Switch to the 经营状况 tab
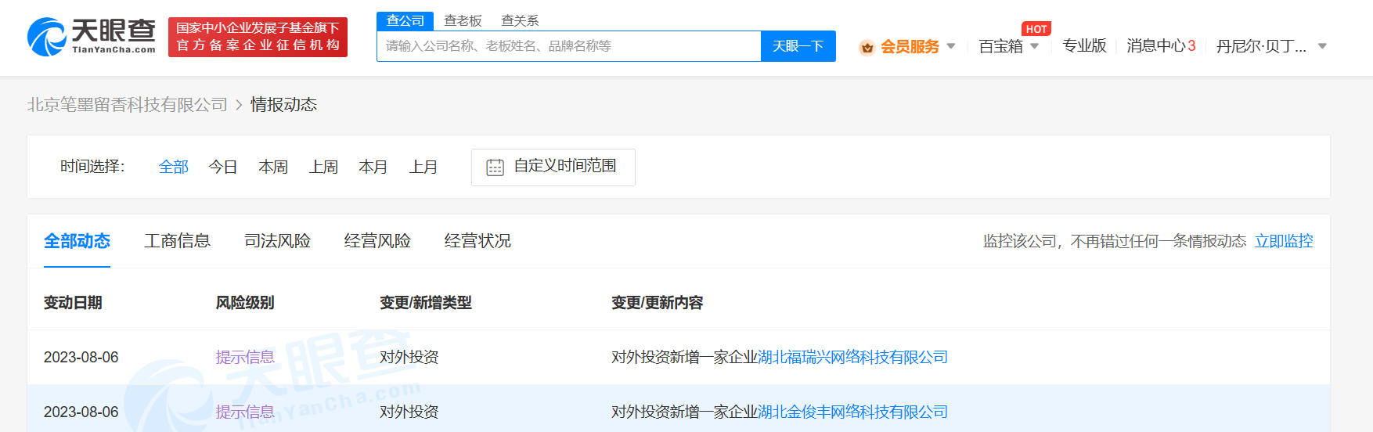The image size is (1373, 432). [x=477, y=241]
